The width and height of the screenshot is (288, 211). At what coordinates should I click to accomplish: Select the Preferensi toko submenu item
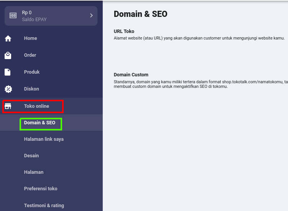pos(41,189)
